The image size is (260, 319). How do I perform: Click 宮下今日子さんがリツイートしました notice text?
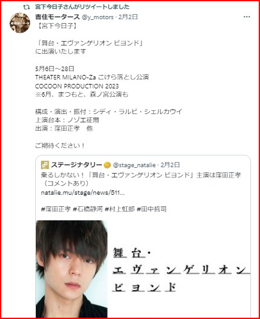pyautogui.click(x=83, y=7)
